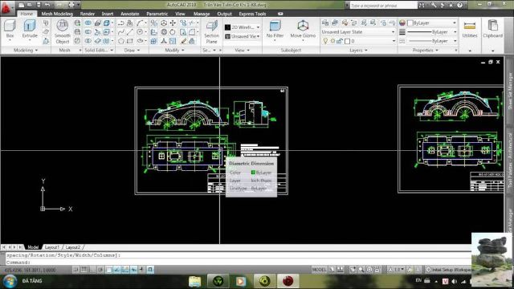The height and width of the screenshot is (289, 514).
Task: Open the ByLayer color swatch dropdown
Action: pyautogui.click(x=432, y=23)
